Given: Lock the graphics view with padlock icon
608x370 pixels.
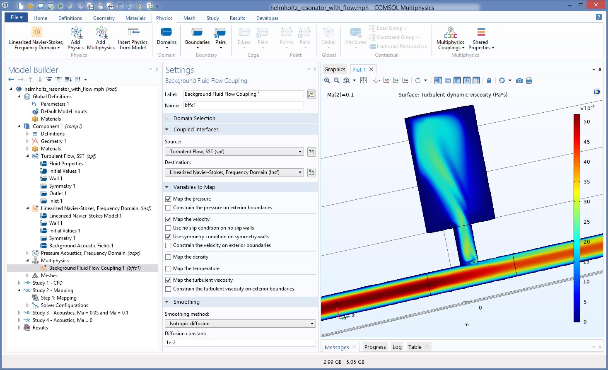Looking at the screenshot, I should [489, 80].
